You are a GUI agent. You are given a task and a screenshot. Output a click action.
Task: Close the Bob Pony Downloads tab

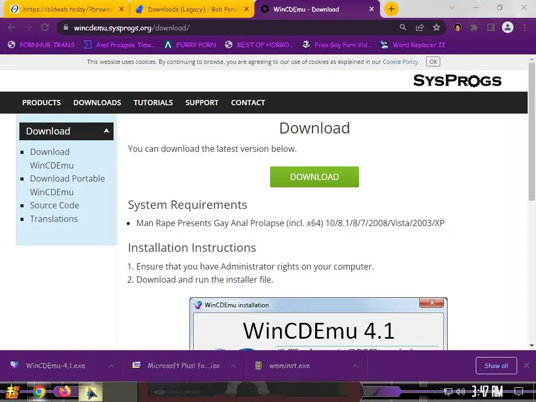coord(247,9)
